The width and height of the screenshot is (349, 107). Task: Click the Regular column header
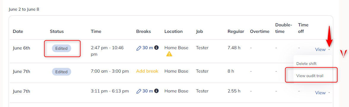point(236,31)
